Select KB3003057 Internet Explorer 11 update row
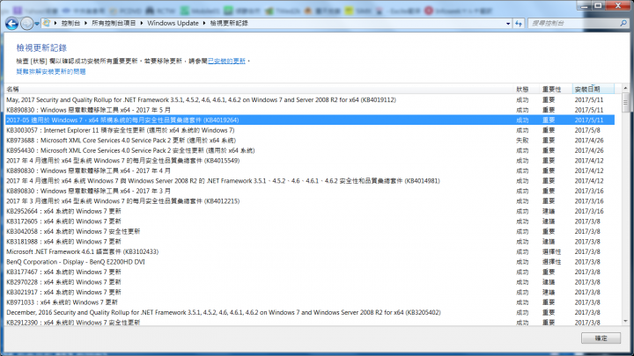634x356 pixels. (310, 130)
